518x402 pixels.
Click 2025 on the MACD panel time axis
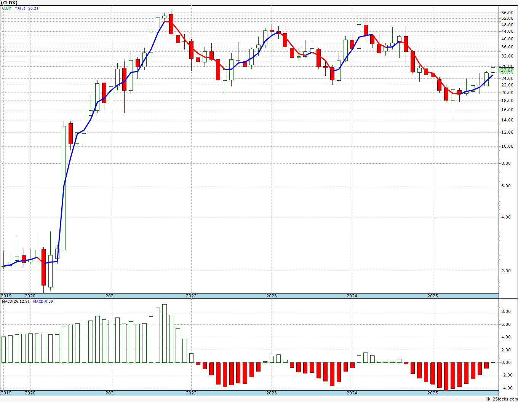[x=433, y=393]
